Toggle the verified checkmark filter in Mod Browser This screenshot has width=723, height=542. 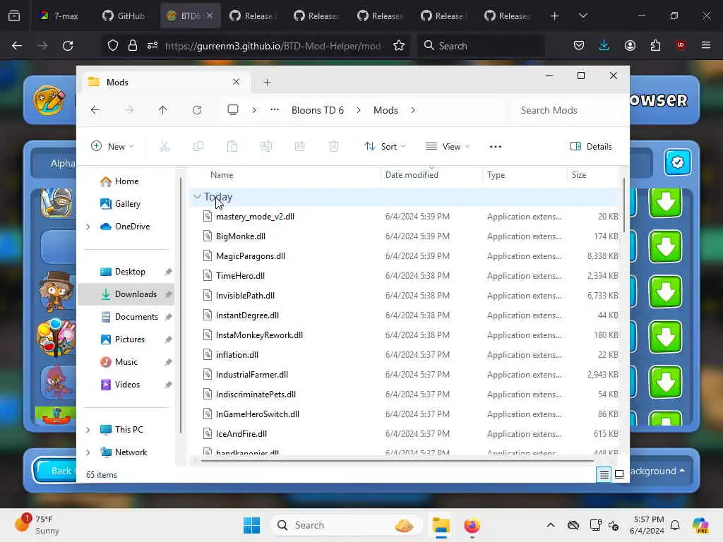(677, 162)
